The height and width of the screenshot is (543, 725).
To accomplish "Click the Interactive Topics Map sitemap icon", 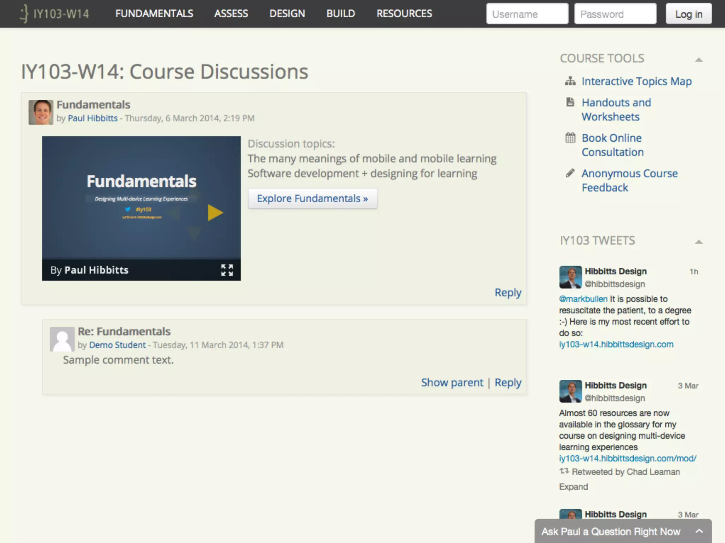I will [570, 81].
